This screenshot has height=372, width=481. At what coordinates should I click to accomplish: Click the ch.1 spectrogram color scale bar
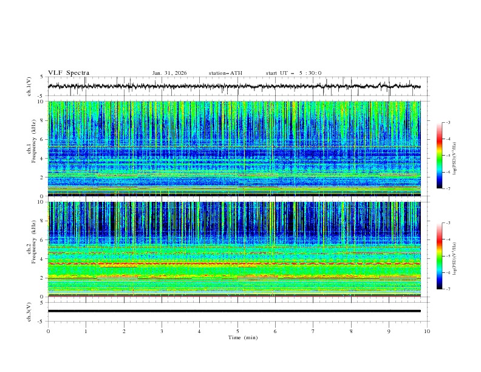click(x=439, y=156)
